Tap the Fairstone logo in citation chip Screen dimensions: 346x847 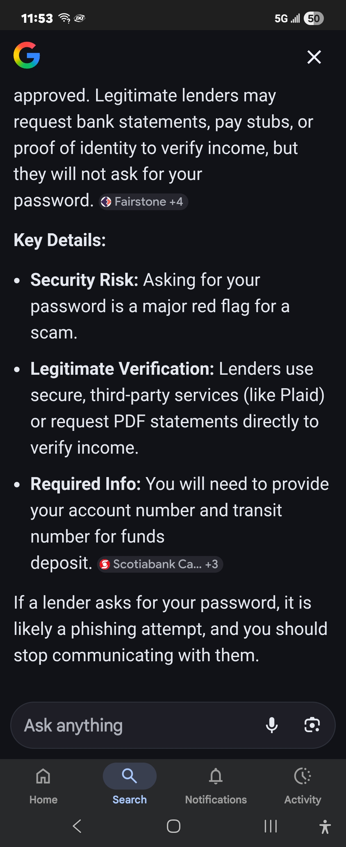click(x=106, y=201)
